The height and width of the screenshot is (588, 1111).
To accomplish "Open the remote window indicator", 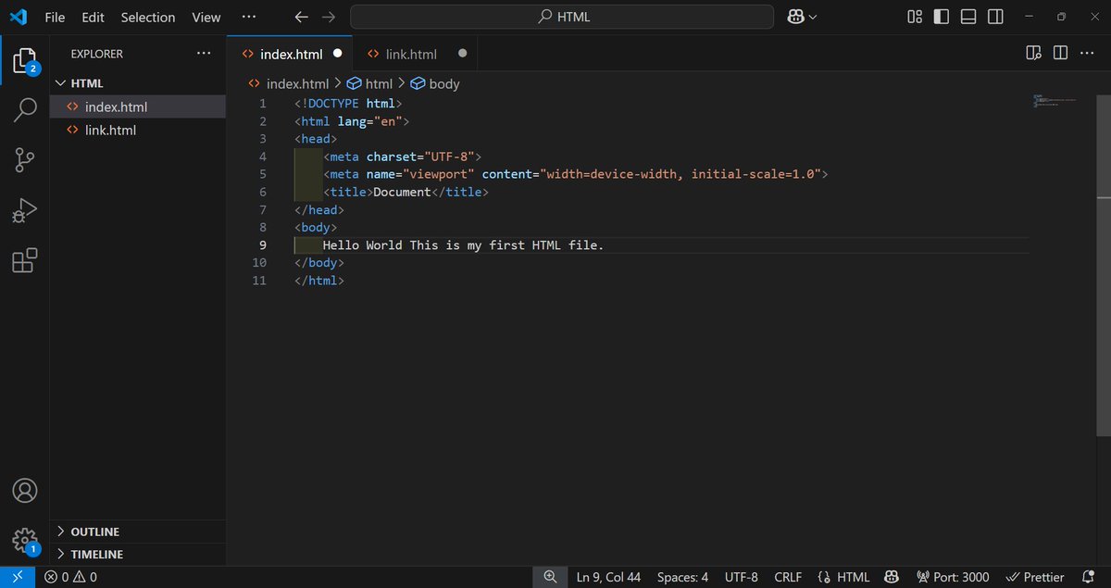I will (18, 577).
